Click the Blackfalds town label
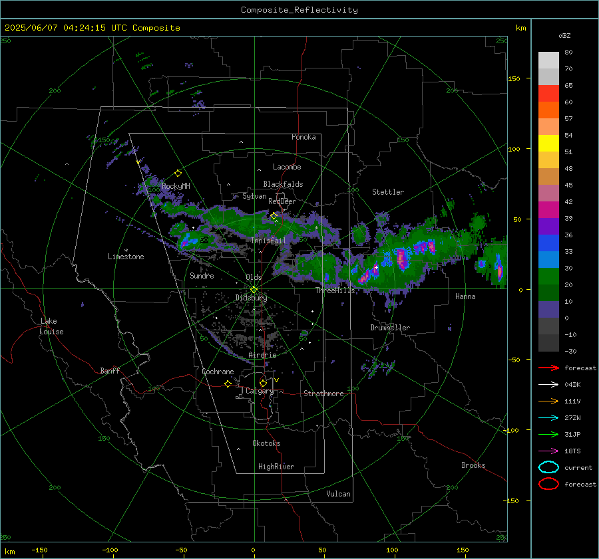The height and width of the screenshot is (559, 599). click(283, 184)
